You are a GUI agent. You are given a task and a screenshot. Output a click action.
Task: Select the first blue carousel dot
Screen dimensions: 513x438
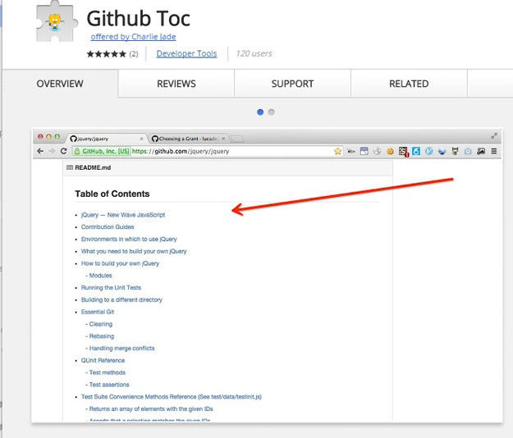coord(260,112)
